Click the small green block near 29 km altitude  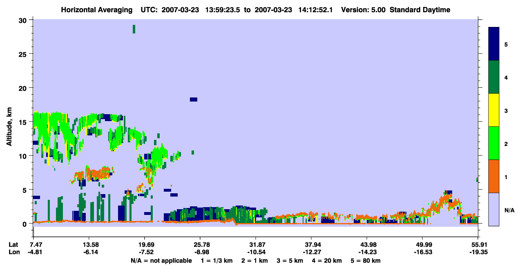click(134, 29)
